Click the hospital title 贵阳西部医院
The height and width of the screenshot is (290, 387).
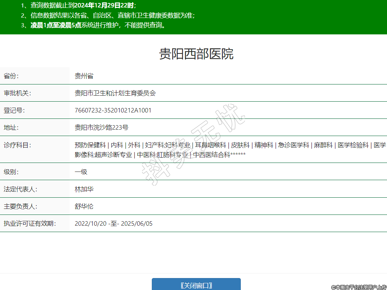click(x=196, y=54)
